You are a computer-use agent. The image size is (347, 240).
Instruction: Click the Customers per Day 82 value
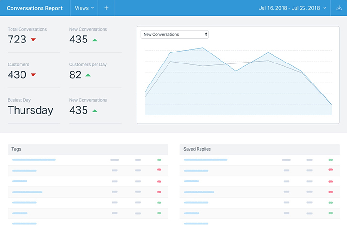pyautogui.click(x=75, y=75)
